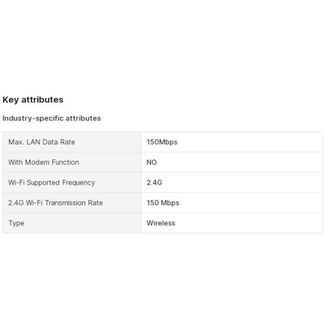Click the 150 Mbps transmission rate value
330x330 pixels.
click(163, 203)
